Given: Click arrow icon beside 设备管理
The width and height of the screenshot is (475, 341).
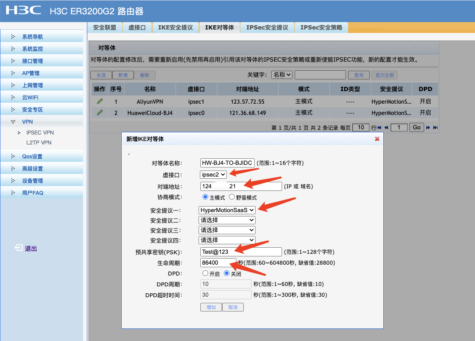Looking at the screenshot, I should coord(13,180).
